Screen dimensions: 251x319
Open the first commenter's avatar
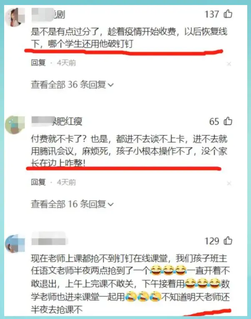point(15,17)
